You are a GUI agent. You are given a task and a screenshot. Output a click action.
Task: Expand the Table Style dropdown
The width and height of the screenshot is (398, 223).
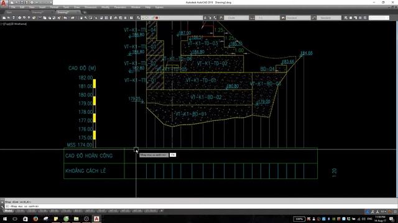pos(308,18)
